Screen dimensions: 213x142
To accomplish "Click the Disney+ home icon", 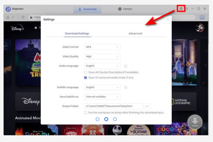I will pos(36,28).
